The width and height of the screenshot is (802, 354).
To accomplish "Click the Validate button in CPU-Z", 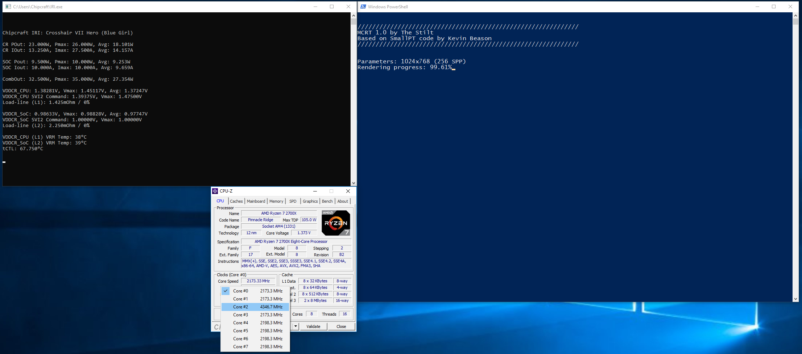I will coord(313,326).
